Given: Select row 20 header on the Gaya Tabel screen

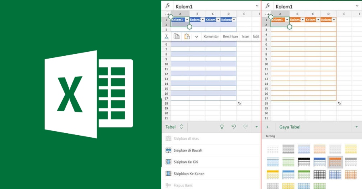Looking at the screenshot, I should pyautogui.click(x=266, y=113).
